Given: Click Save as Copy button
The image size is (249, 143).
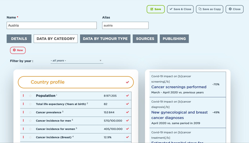Looking at the screenshot, I should pos(210,9).
